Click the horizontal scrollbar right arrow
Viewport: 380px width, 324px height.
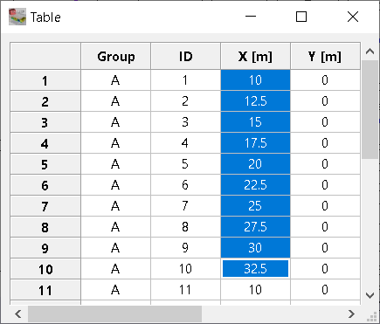pyautogui.click(x=351, y=314)
